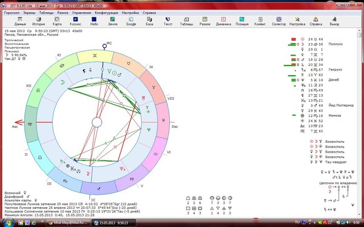Open the Селектор toolbar icon
Screen dimensions: 364x227
[x=279, y=21]
